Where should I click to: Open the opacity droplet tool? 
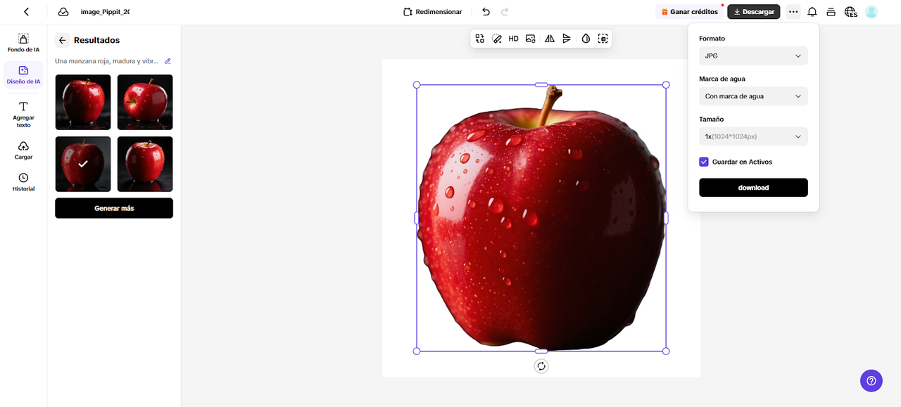click(x=586, y=39)
